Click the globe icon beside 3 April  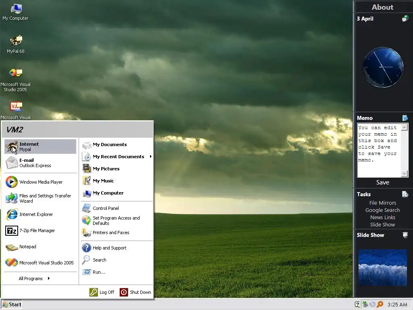(405, 19)
